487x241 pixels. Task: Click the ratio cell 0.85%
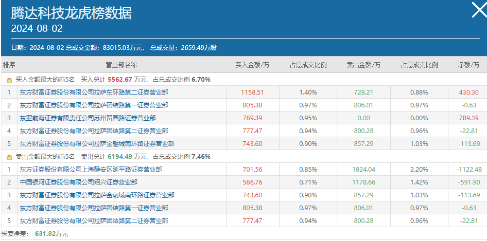[308, 170]
